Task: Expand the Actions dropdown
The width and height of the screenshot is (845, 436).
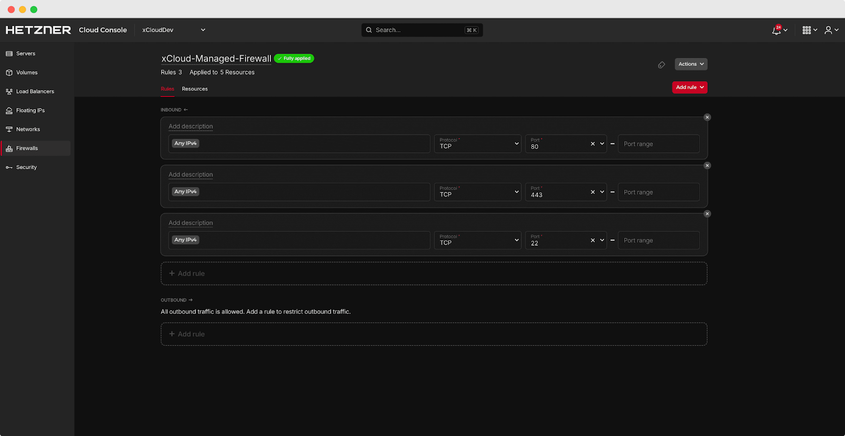Action: (x=691, y=64)
